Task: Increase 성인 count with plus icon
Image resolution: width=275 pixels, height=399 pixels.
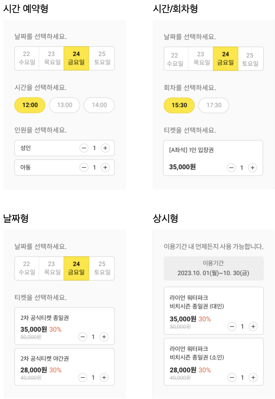Action: click(x=105, y=148)
